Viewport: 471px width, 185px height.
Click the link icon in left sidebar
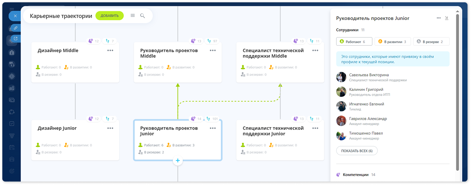(x=16, y=28)
